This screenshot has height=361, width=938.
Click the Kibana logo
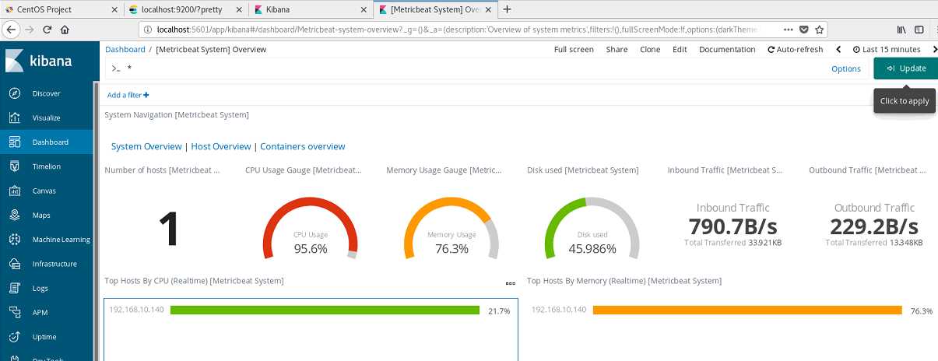[x=40, y=60]
